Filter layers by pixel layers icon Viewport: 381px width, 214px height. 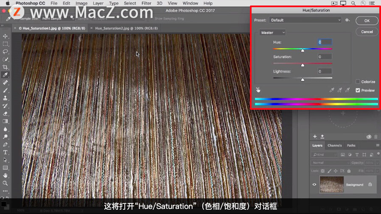tap(343, 155)
